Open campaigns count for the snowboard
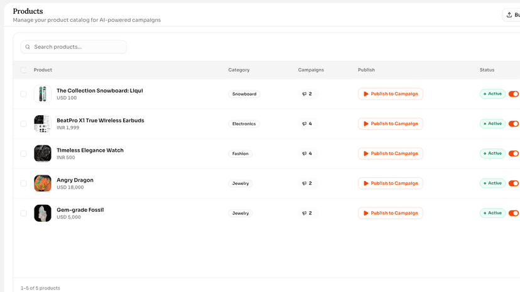Screen dimensions: 520x292 pyautogui.click(x=308, y=94)
